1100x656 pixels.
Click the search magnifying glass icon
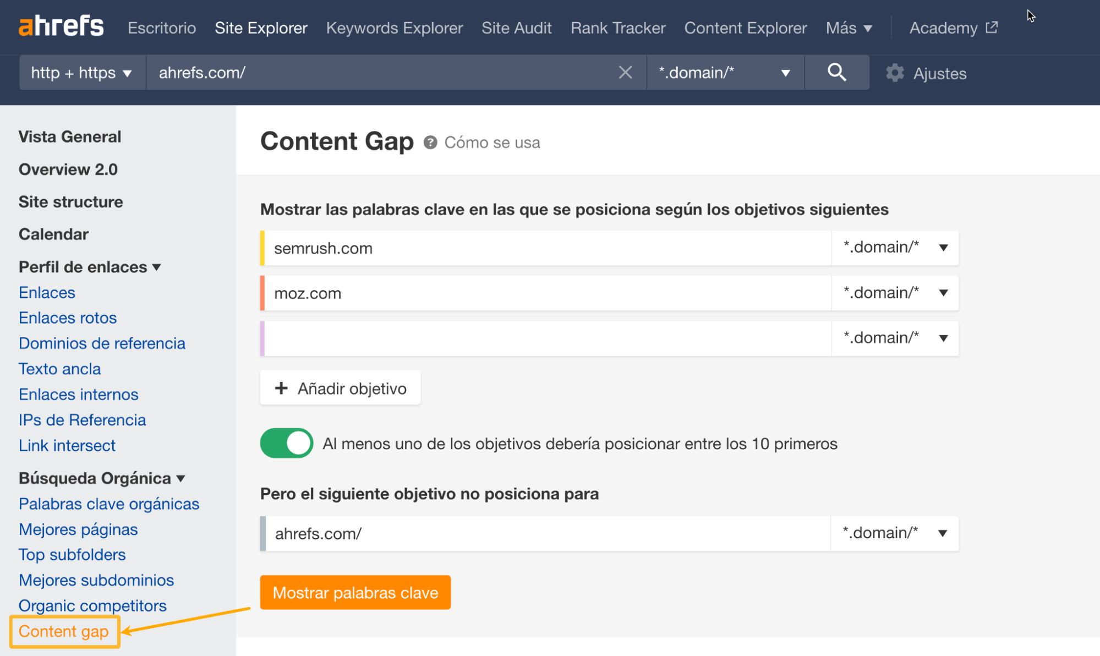836,72
